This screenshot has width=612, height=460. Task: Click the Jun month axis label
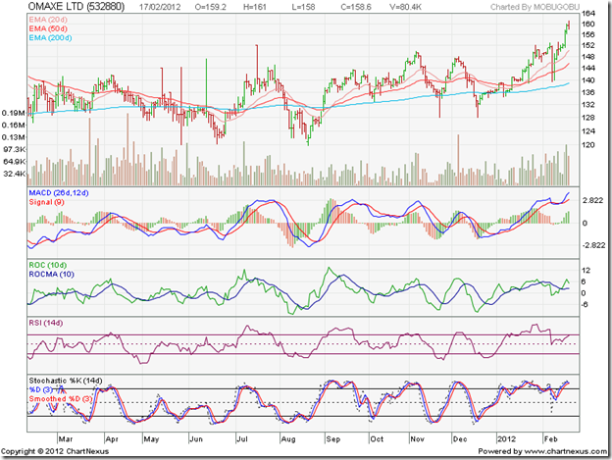(x=196, y=439)
